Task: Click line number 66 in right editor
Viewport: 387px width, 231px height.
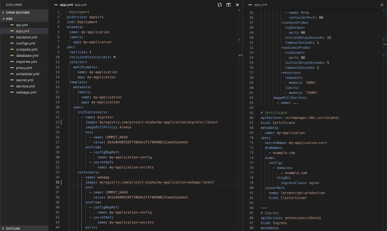Action: [x=251, y=118]
